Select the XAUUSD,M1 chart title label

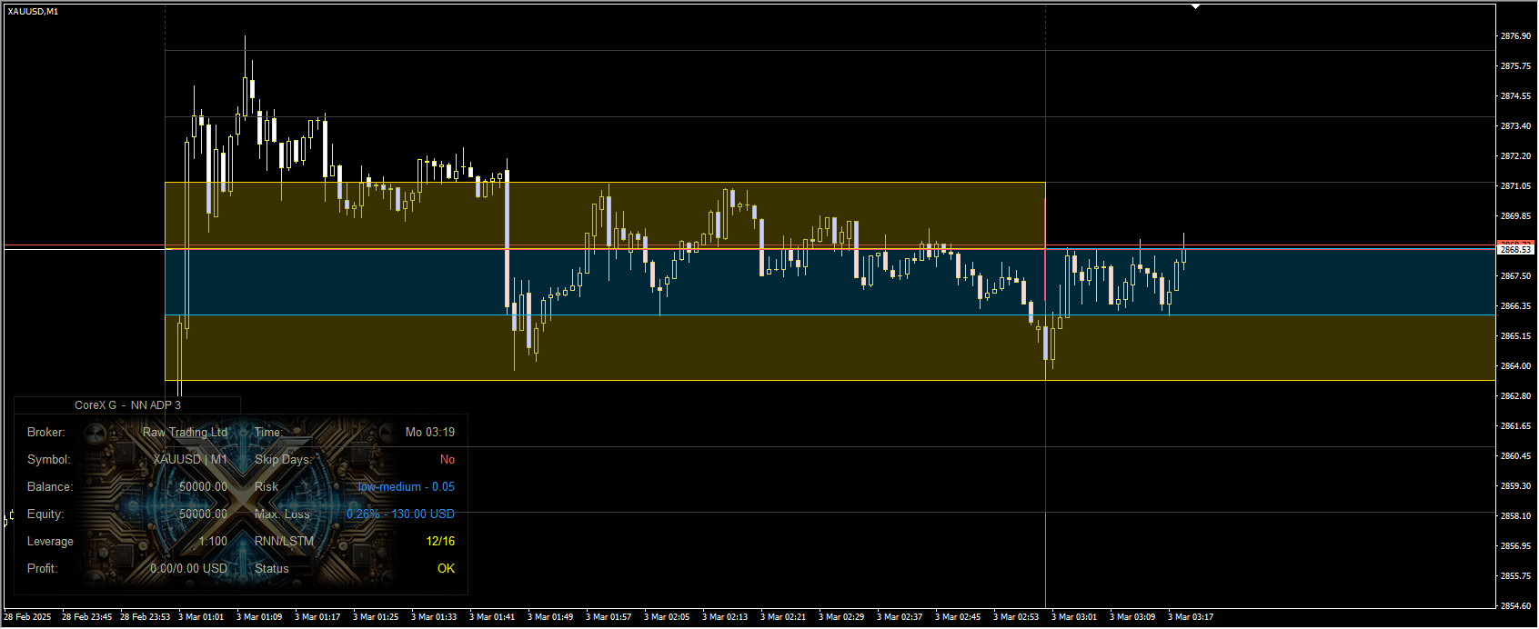pos(33,12)
